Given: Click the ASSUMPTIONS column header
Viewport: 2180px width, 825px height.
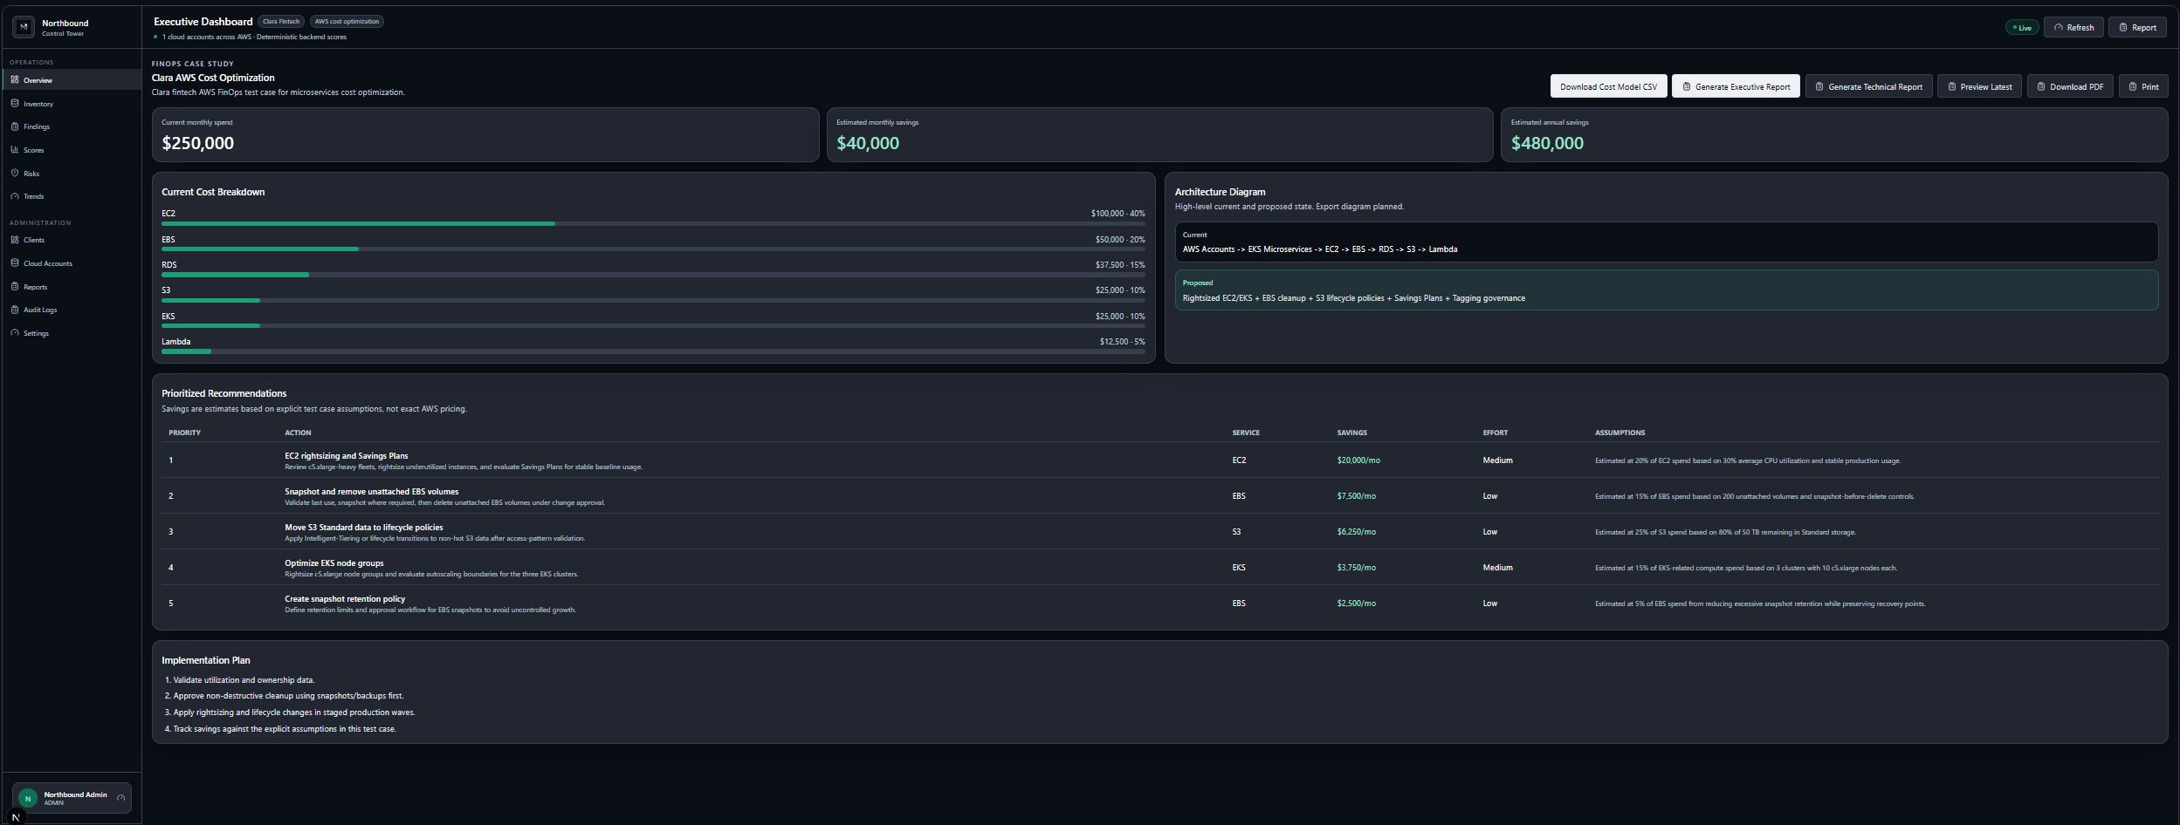Looking at the screenshot, I should (1620, 433).
